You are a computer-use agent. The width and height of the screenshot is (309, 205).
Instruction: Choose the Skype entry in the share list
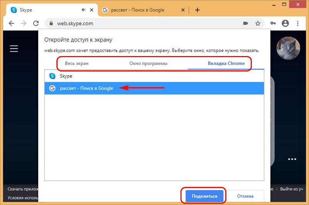point(154,76)
